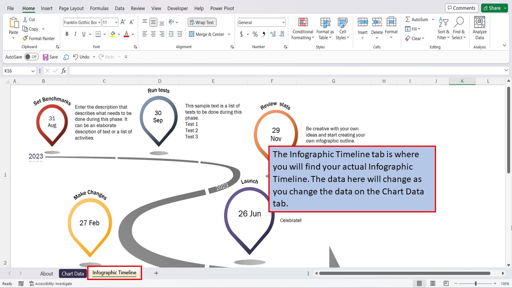
Task: Toggle the AutoSave switch
Action: point(31,57)
